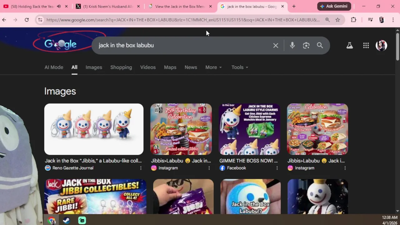Viewport: 400px width, 225px height.
Task: Expand the Tools dropdown
Action: point(240,67)
